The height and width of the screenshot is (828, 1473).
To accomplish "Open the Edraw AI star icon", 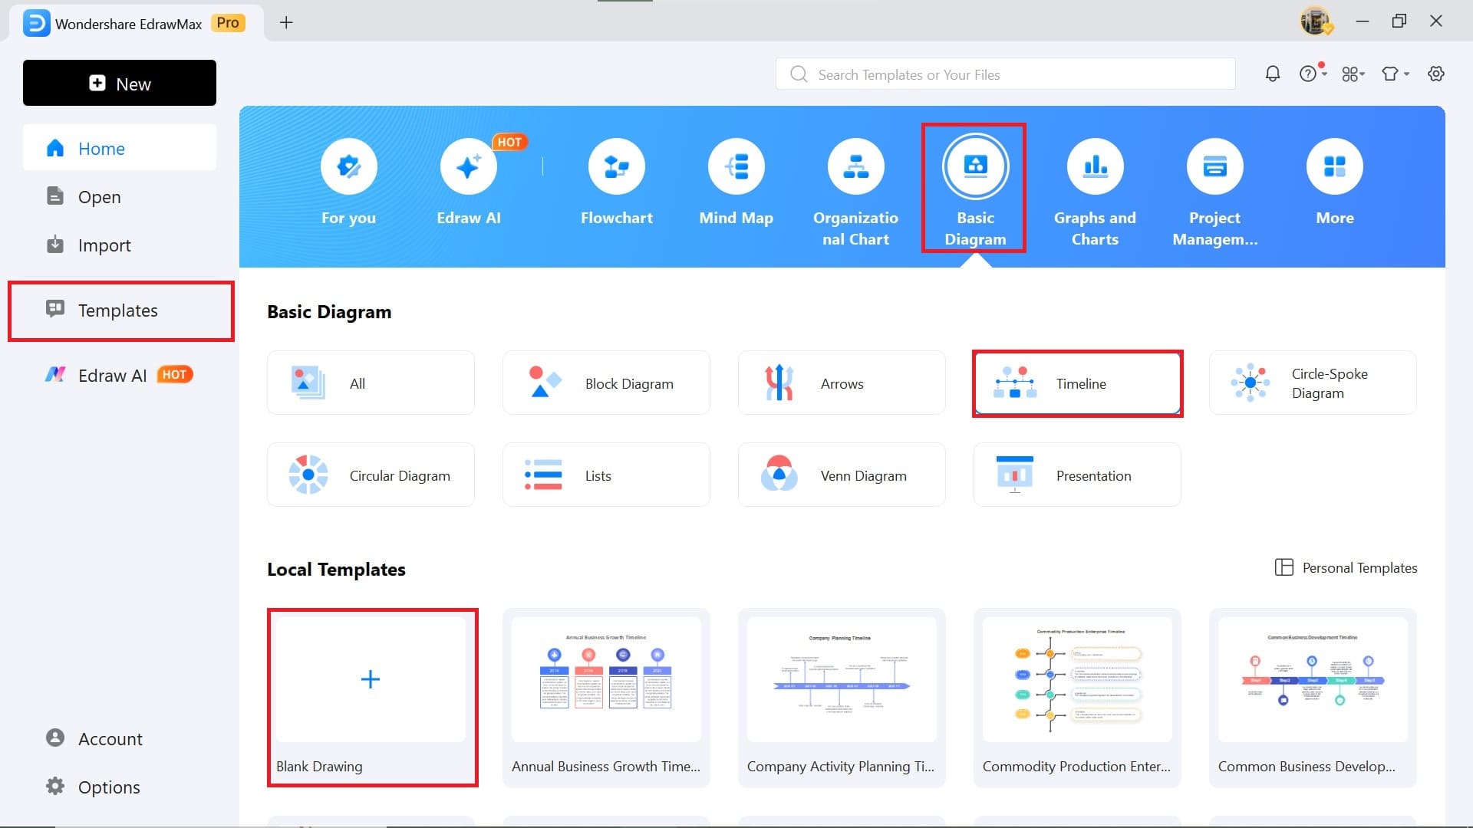I will tap(468, 166).
